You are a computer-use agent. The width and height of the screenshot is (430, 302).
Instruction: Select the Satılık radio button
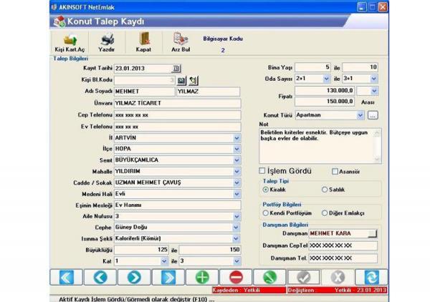(325, 190)
